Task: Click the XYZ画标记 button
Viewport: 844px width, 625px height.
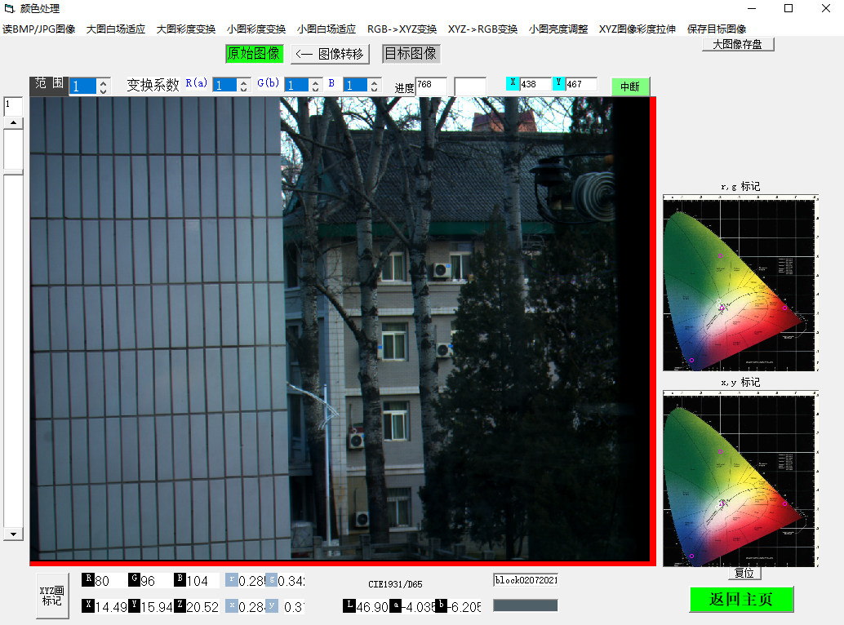Action: (x=51, y=596)
